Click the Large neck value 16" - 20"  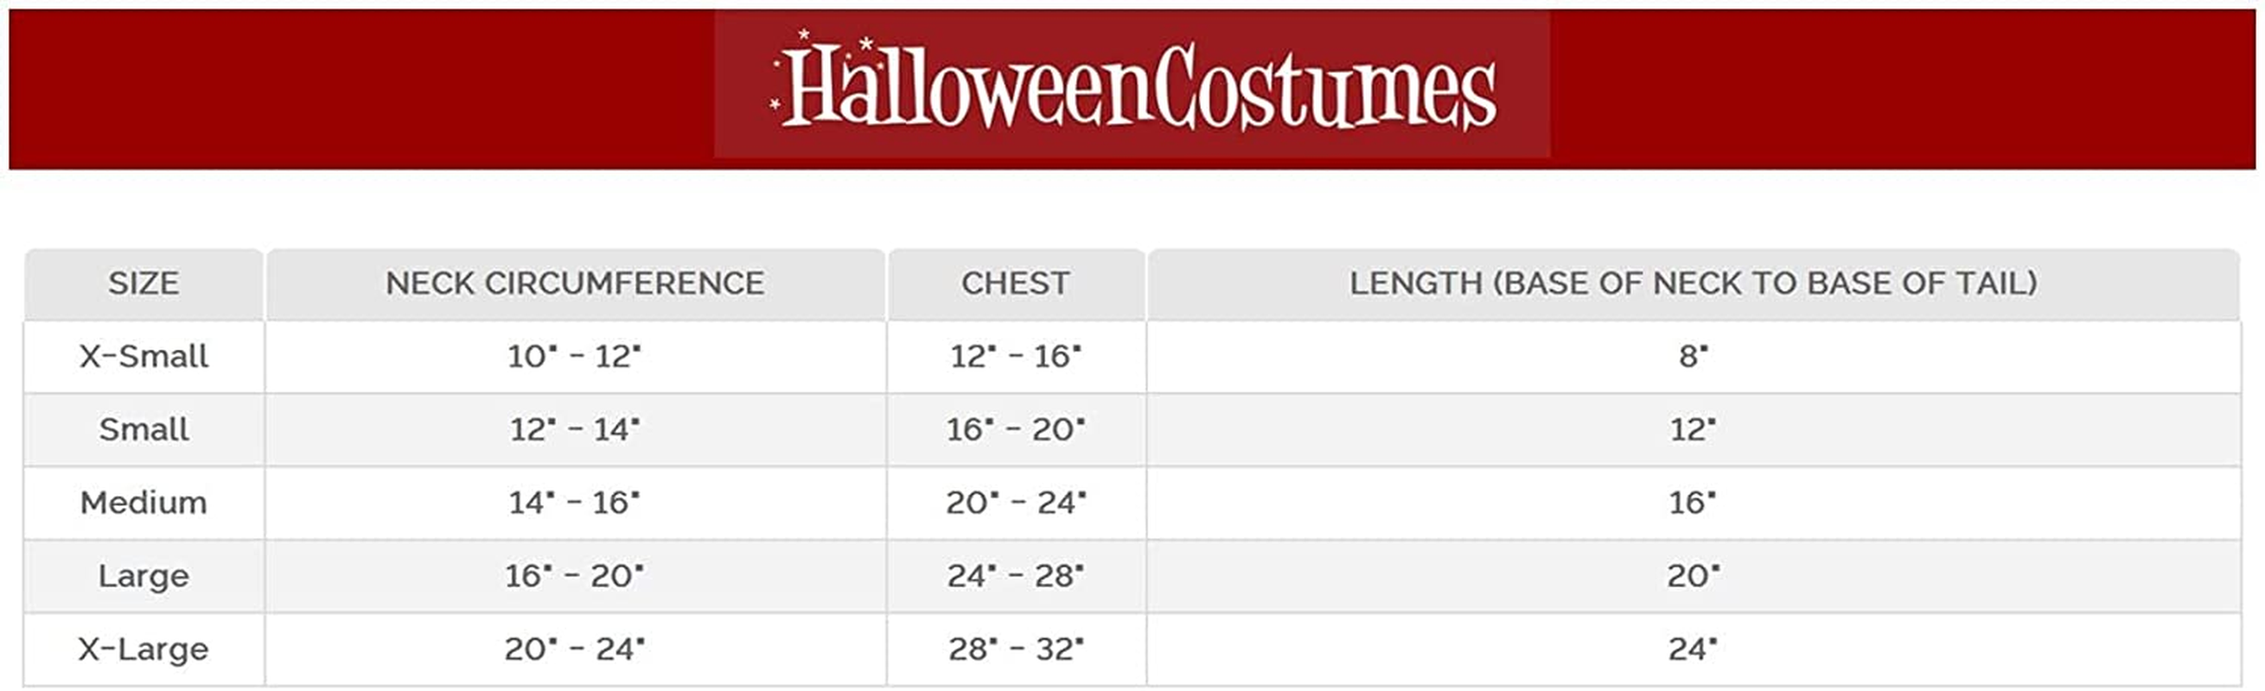(575, 576)
